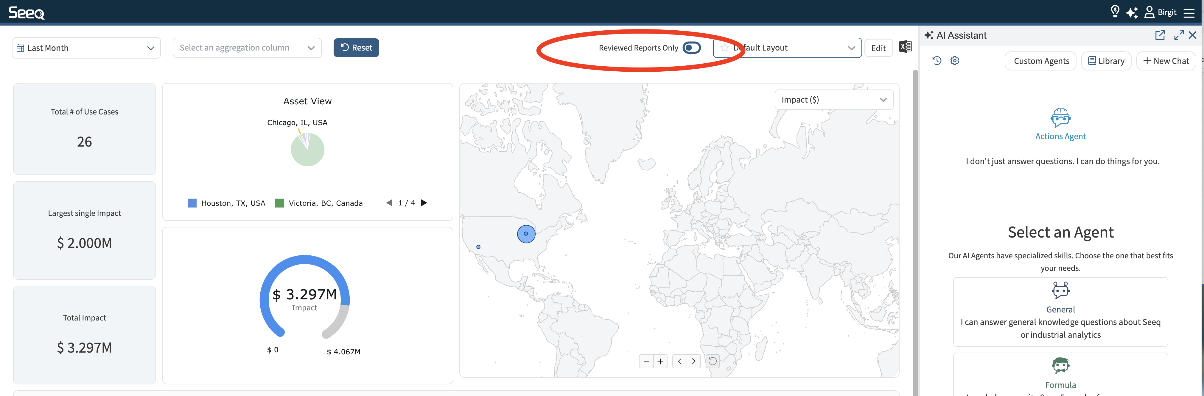Image resolution: width=1204 pixels, height=396 pixels.
Task: Open the Impact ($) map metric dropdown
Action: click(834, 100)
